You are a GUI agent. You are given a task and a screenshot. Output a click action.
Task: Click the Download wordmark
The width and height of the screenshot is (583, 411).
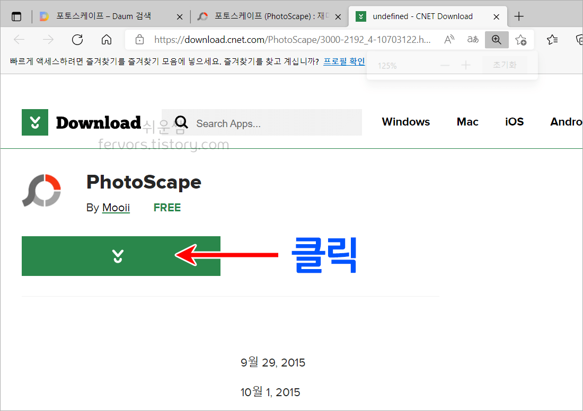click(99, 123)
